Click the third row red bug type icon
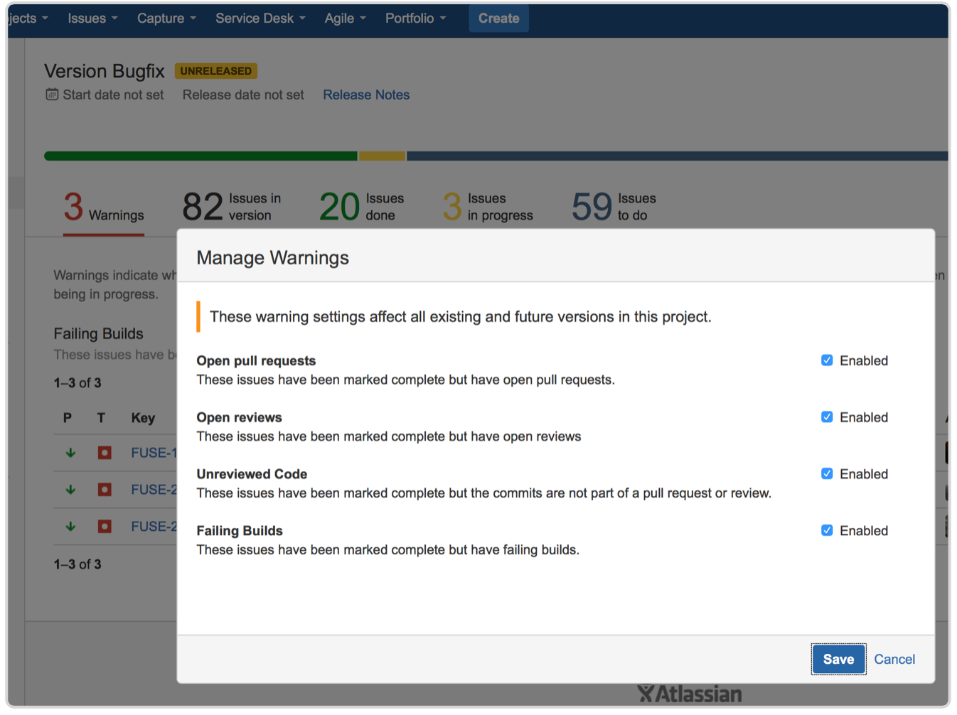 105,527
